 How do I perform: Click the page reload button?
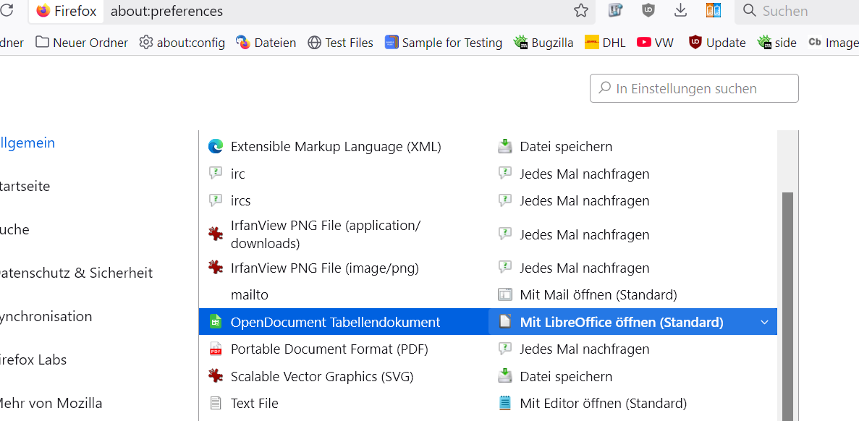pyautogui.click(x=7, y=11)
